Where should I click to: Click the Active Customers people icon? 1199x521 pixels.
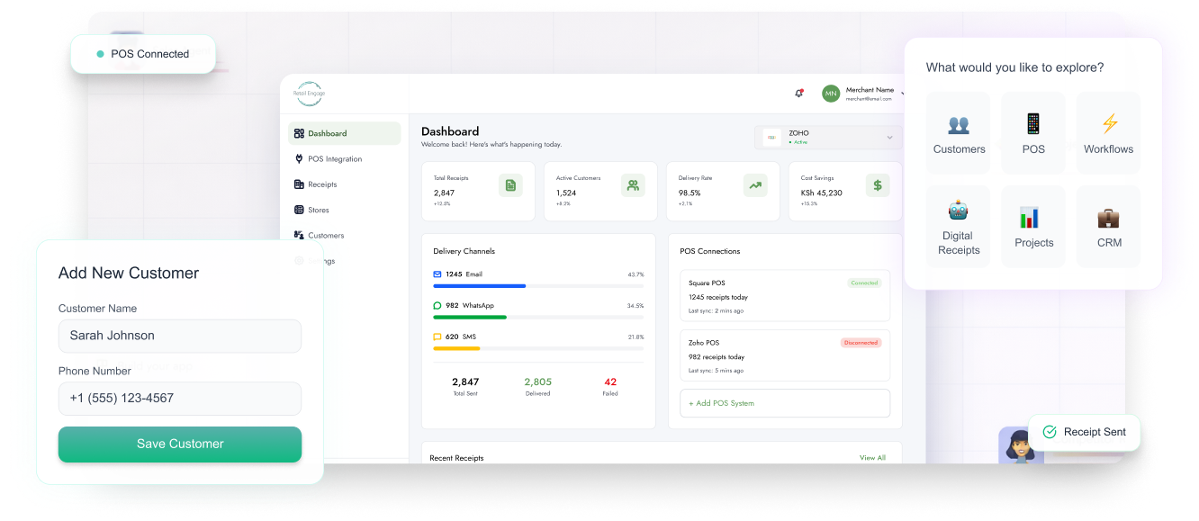click(633, 185)
